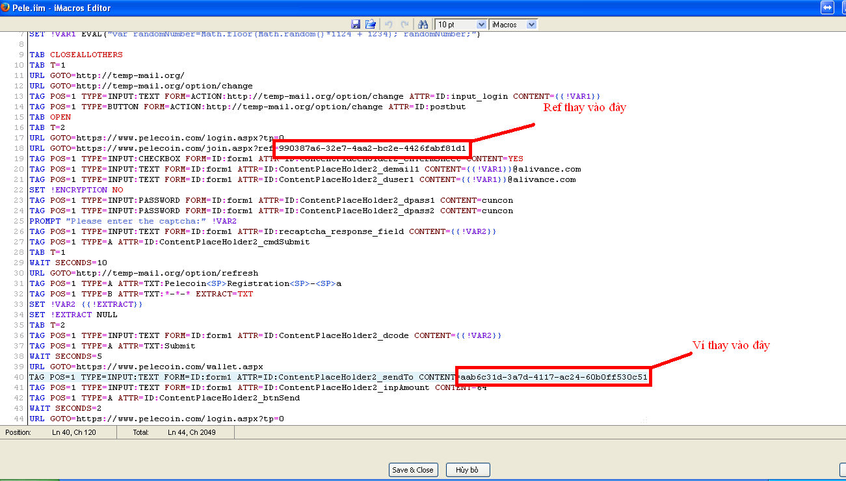Screen dimensions: 846x481
Task: Click the TAG line with ATTR=TXT:Submit
Action: 112,346
